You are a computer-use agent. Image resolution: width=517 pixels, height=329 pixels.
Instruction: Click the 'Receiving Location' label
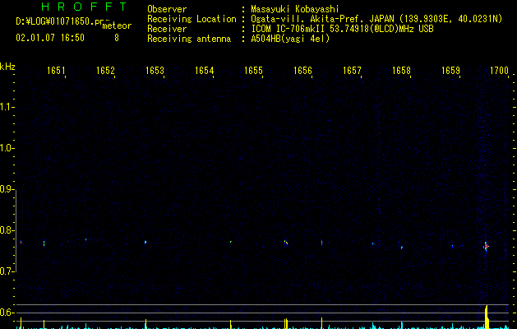pos(192,19)
